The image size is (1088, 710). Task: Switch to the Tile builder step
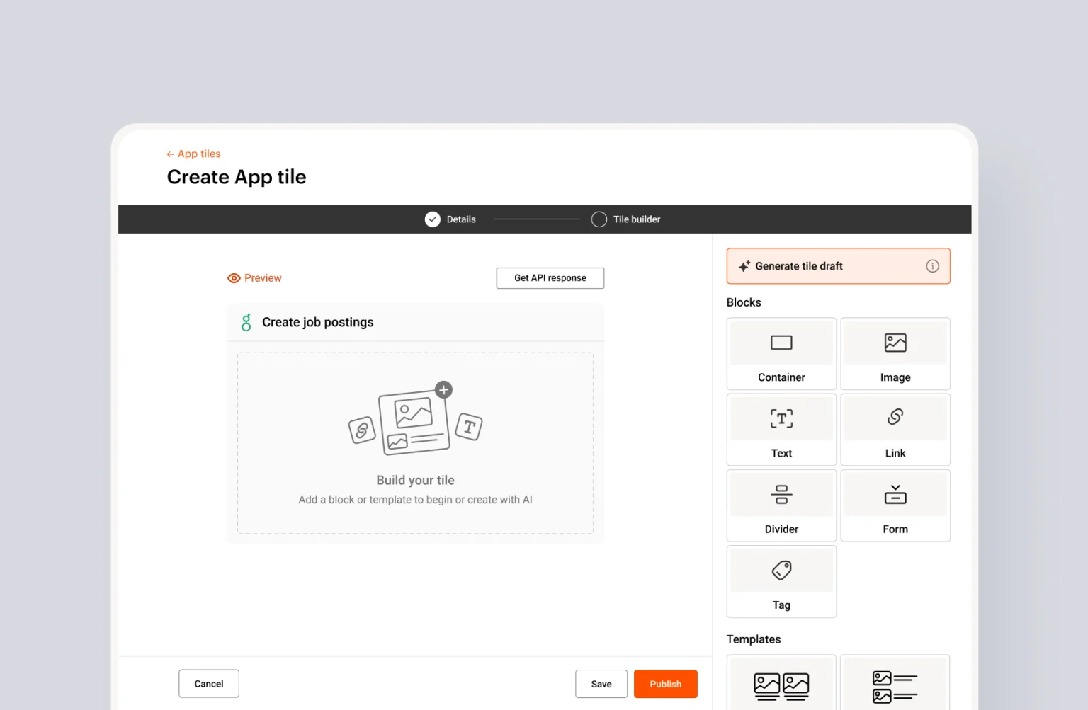(636, 219)
